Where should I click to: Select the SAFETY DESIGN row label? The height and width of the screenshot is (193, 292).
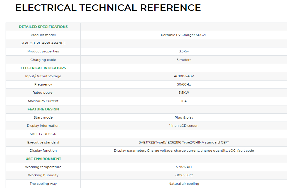click(43, 134)
